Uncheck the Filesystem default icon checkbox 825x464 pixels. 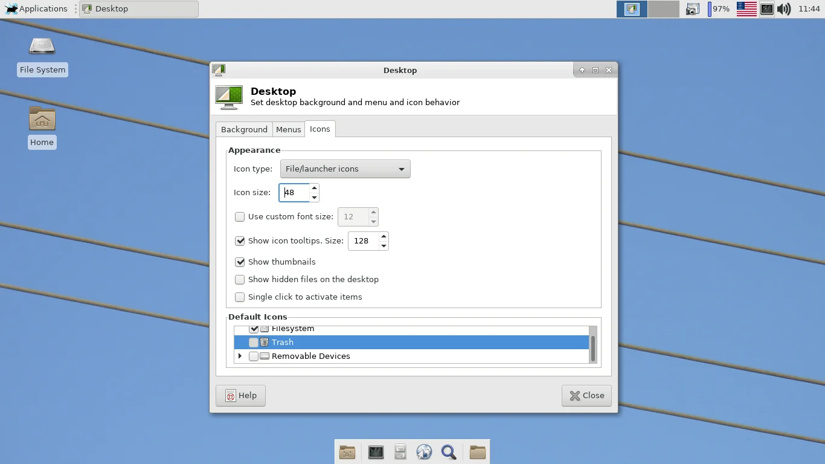tap(254, 329)
